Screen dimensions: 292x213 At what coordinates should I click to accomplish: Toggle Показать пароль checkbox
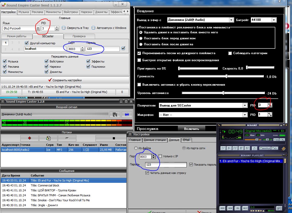(x=191, y=165)
